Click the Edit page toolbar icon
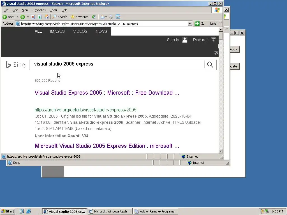The height and width of the screenshot is (215, 287). tap(118, 17)
